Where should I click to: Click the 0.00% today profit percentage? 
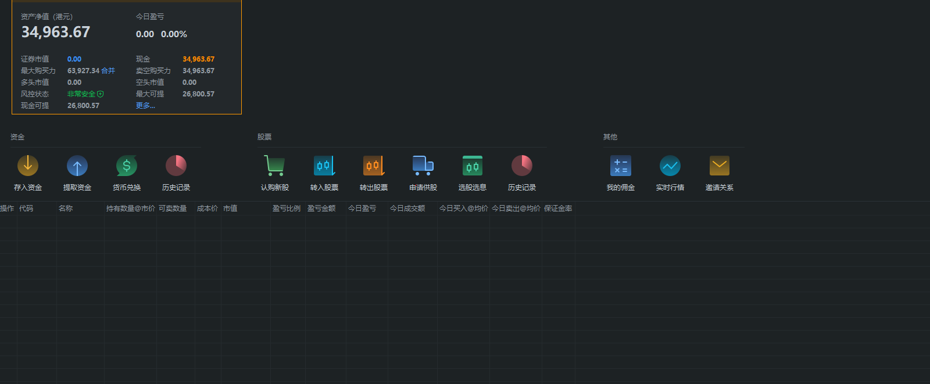click(174, 34)
